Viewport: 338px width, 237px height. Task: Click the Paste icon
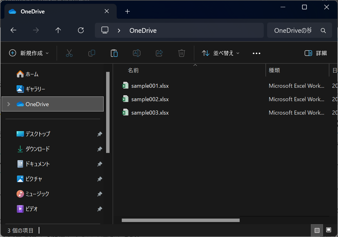point(114,53)
